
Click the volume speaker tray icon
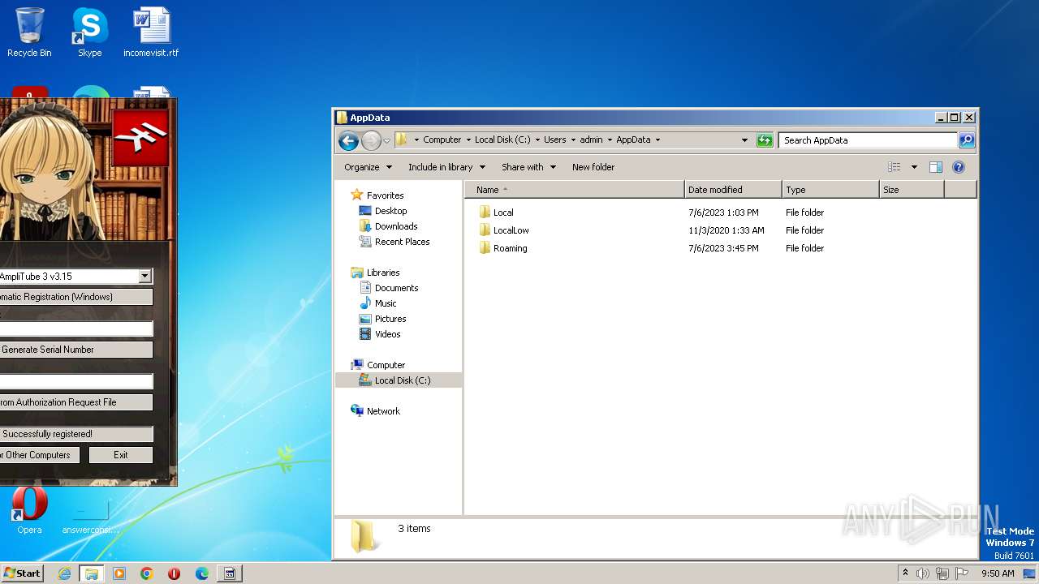[923, 573]
